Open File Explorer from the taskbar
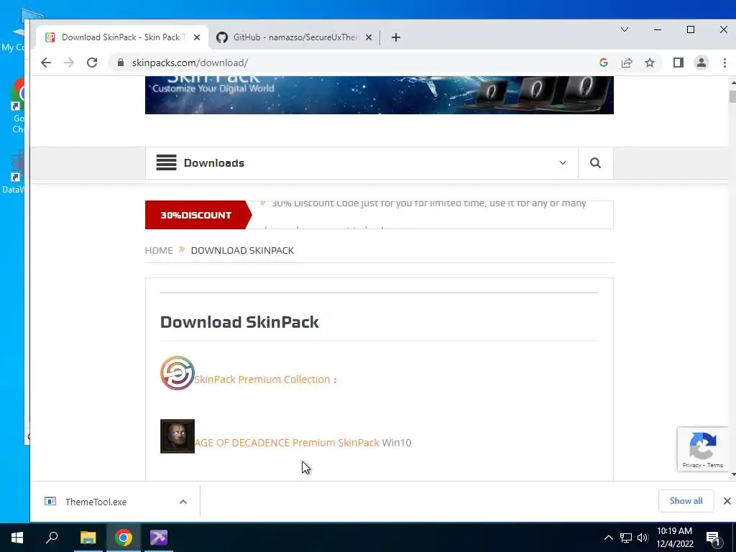 coord(88,538)
